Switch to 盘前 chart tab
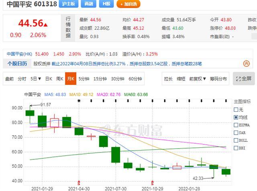257x191 pixels. click(9, 79)
